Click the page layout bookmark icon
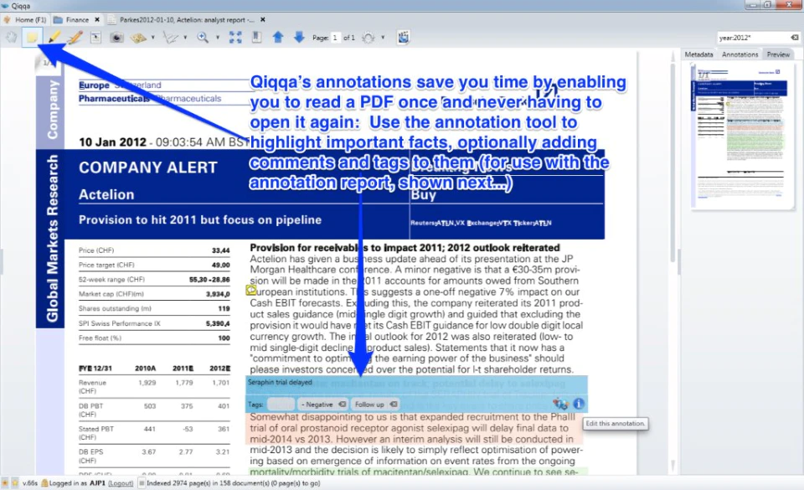 (x=256, y=38)
